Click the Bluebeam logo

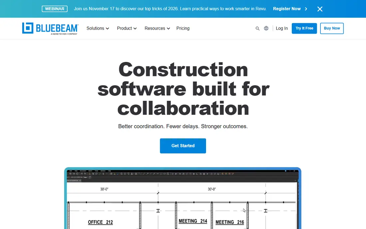pyautogui.click(x=50, y=29)
